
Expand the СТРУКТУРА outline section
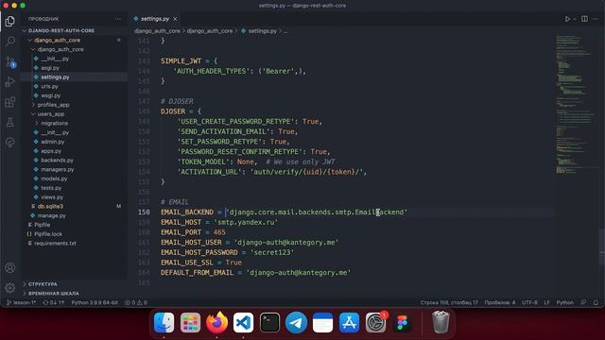(43, 284)
